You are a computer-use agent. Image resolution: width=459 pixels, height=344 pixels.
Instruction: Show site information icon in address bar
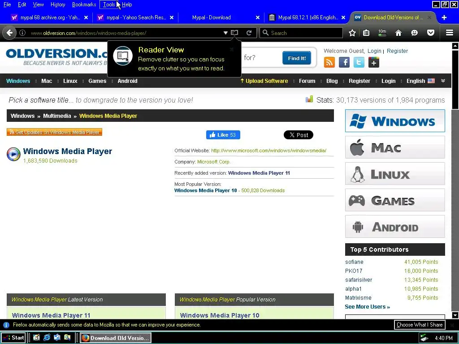(x=22, y=33)
